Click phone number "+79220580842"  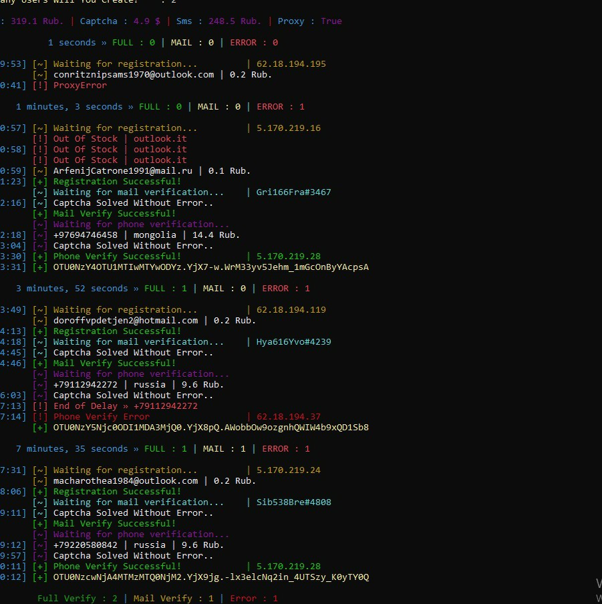point(85,545)
